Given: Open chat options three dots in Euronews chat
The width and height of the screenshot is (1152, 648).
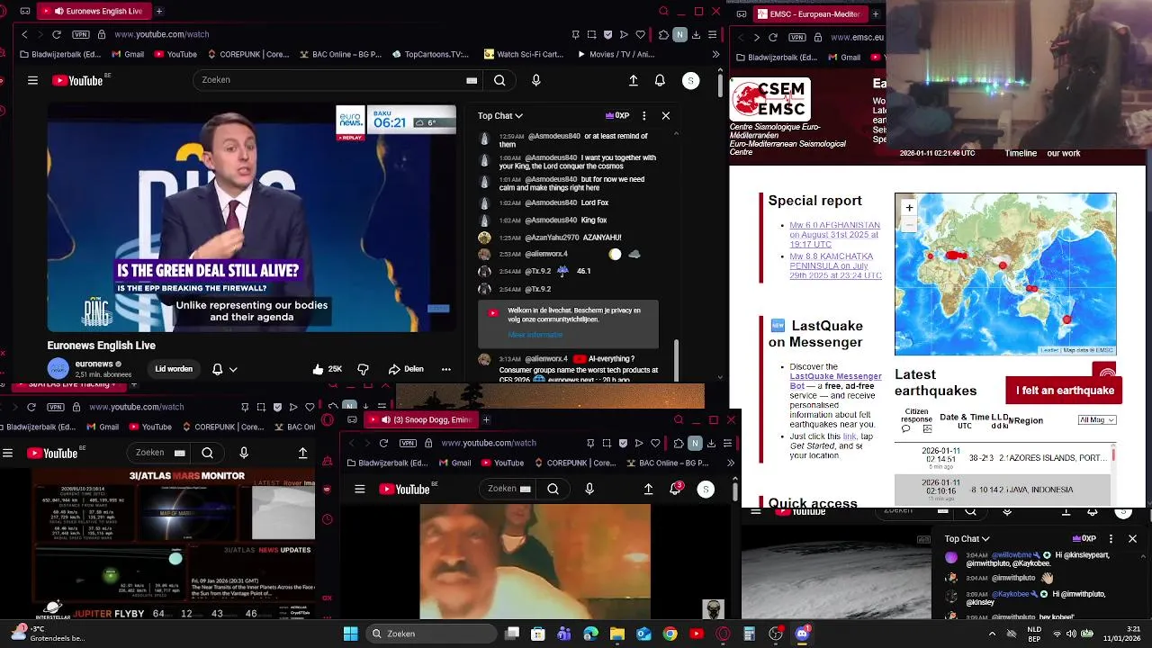Looking at the screenshot, I should (643, 115).
